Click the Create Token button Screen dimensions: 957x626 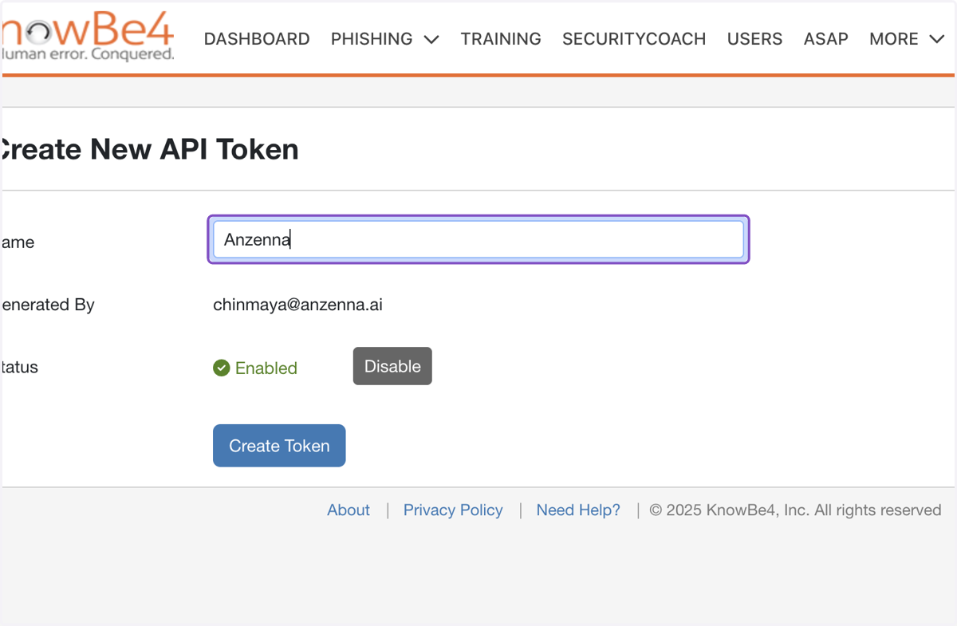pos(279,446)
